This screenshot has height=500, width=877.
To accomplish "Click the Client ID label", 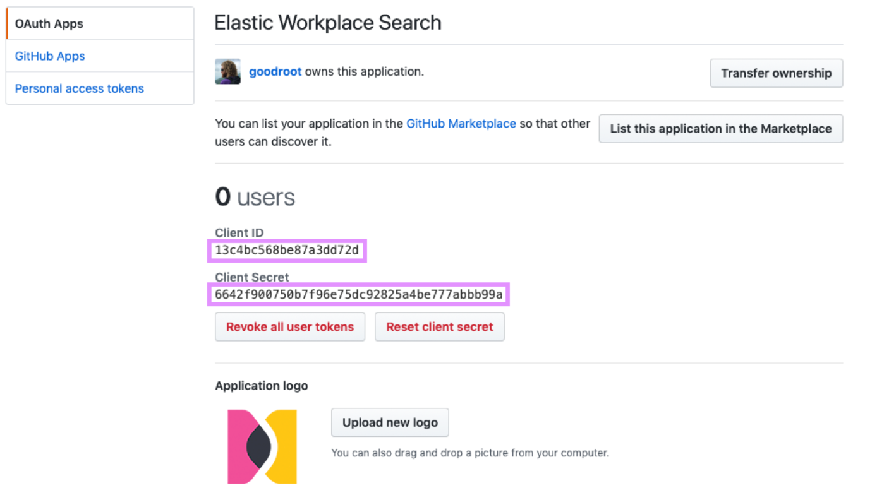I will click(x=239, y=233).
